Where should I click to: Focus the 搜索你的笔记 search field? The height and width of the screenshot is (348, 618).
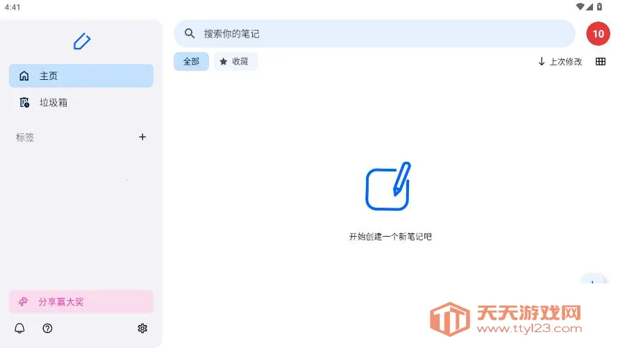374,33
